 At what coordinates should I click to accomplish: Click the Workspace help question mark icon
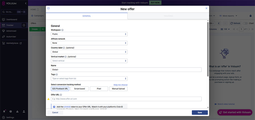[62, 30]
